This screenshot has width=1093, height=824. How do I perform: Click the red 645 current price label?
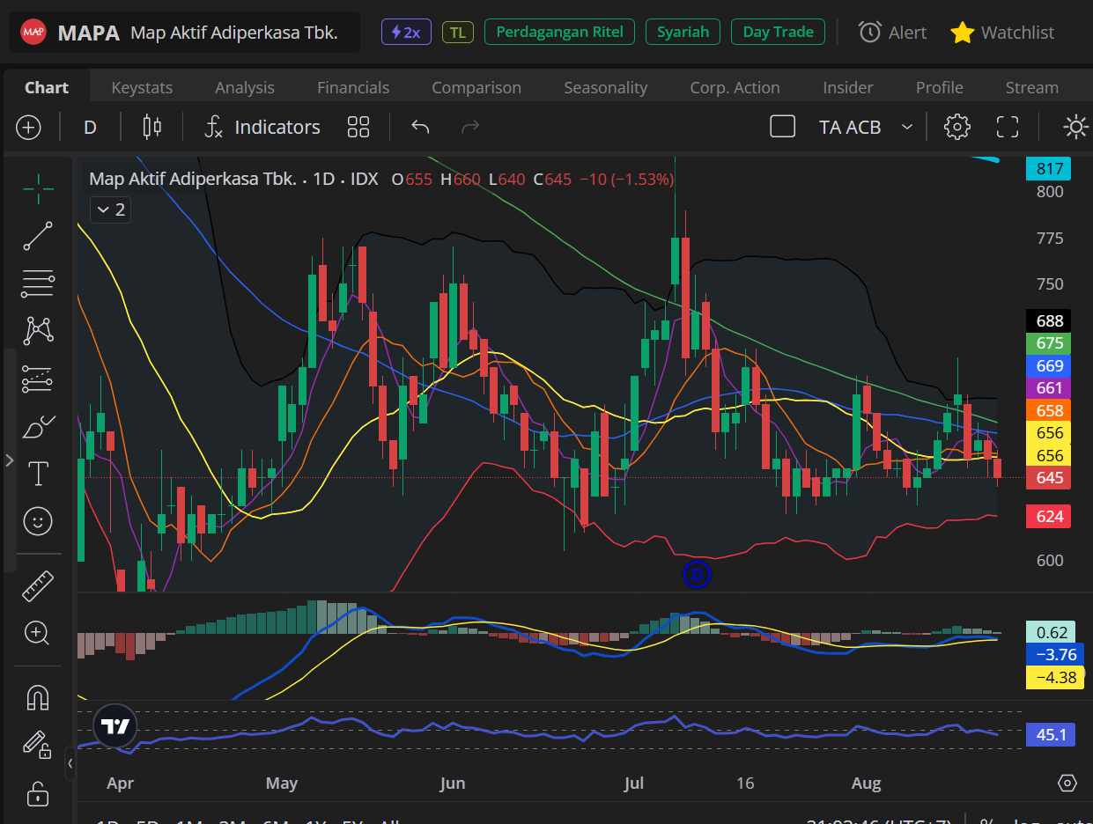[x=1049, y=478]
